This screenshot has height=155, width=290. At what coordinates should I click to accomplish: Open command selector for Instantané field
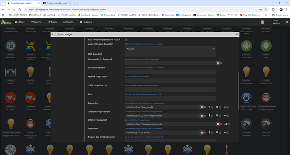tap(201, 132)
